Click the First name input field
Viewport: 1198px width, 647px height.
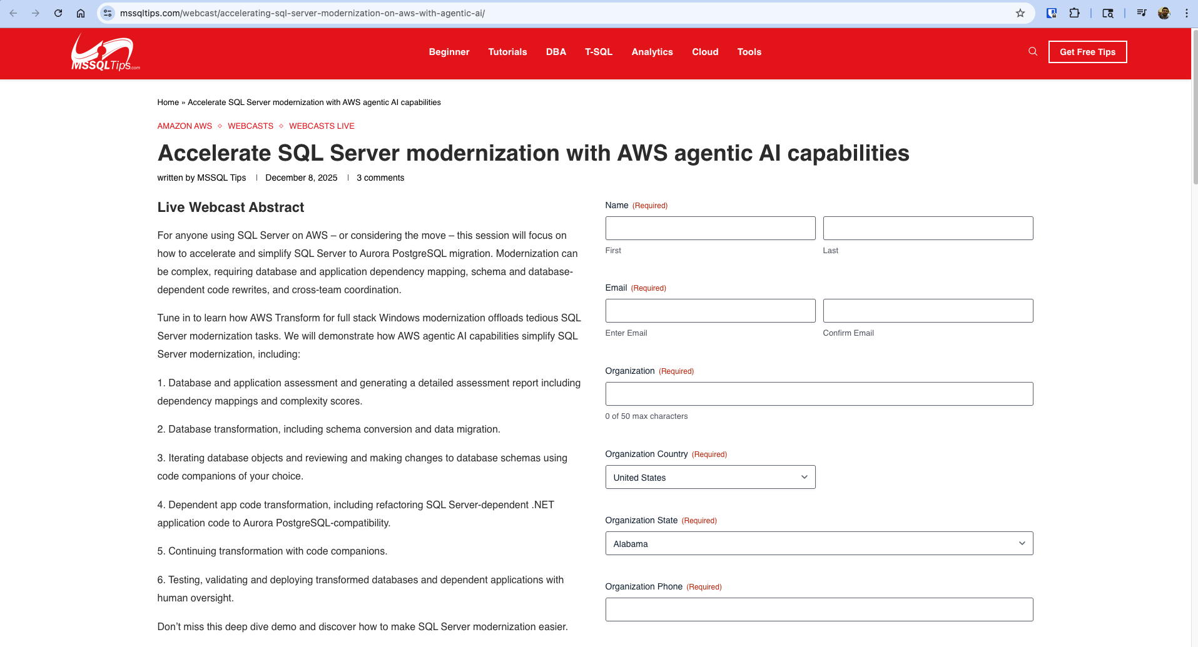pos(710,228)
